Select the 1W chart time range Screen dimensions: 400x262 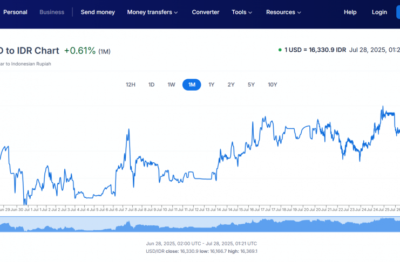(x=171, y=85)
